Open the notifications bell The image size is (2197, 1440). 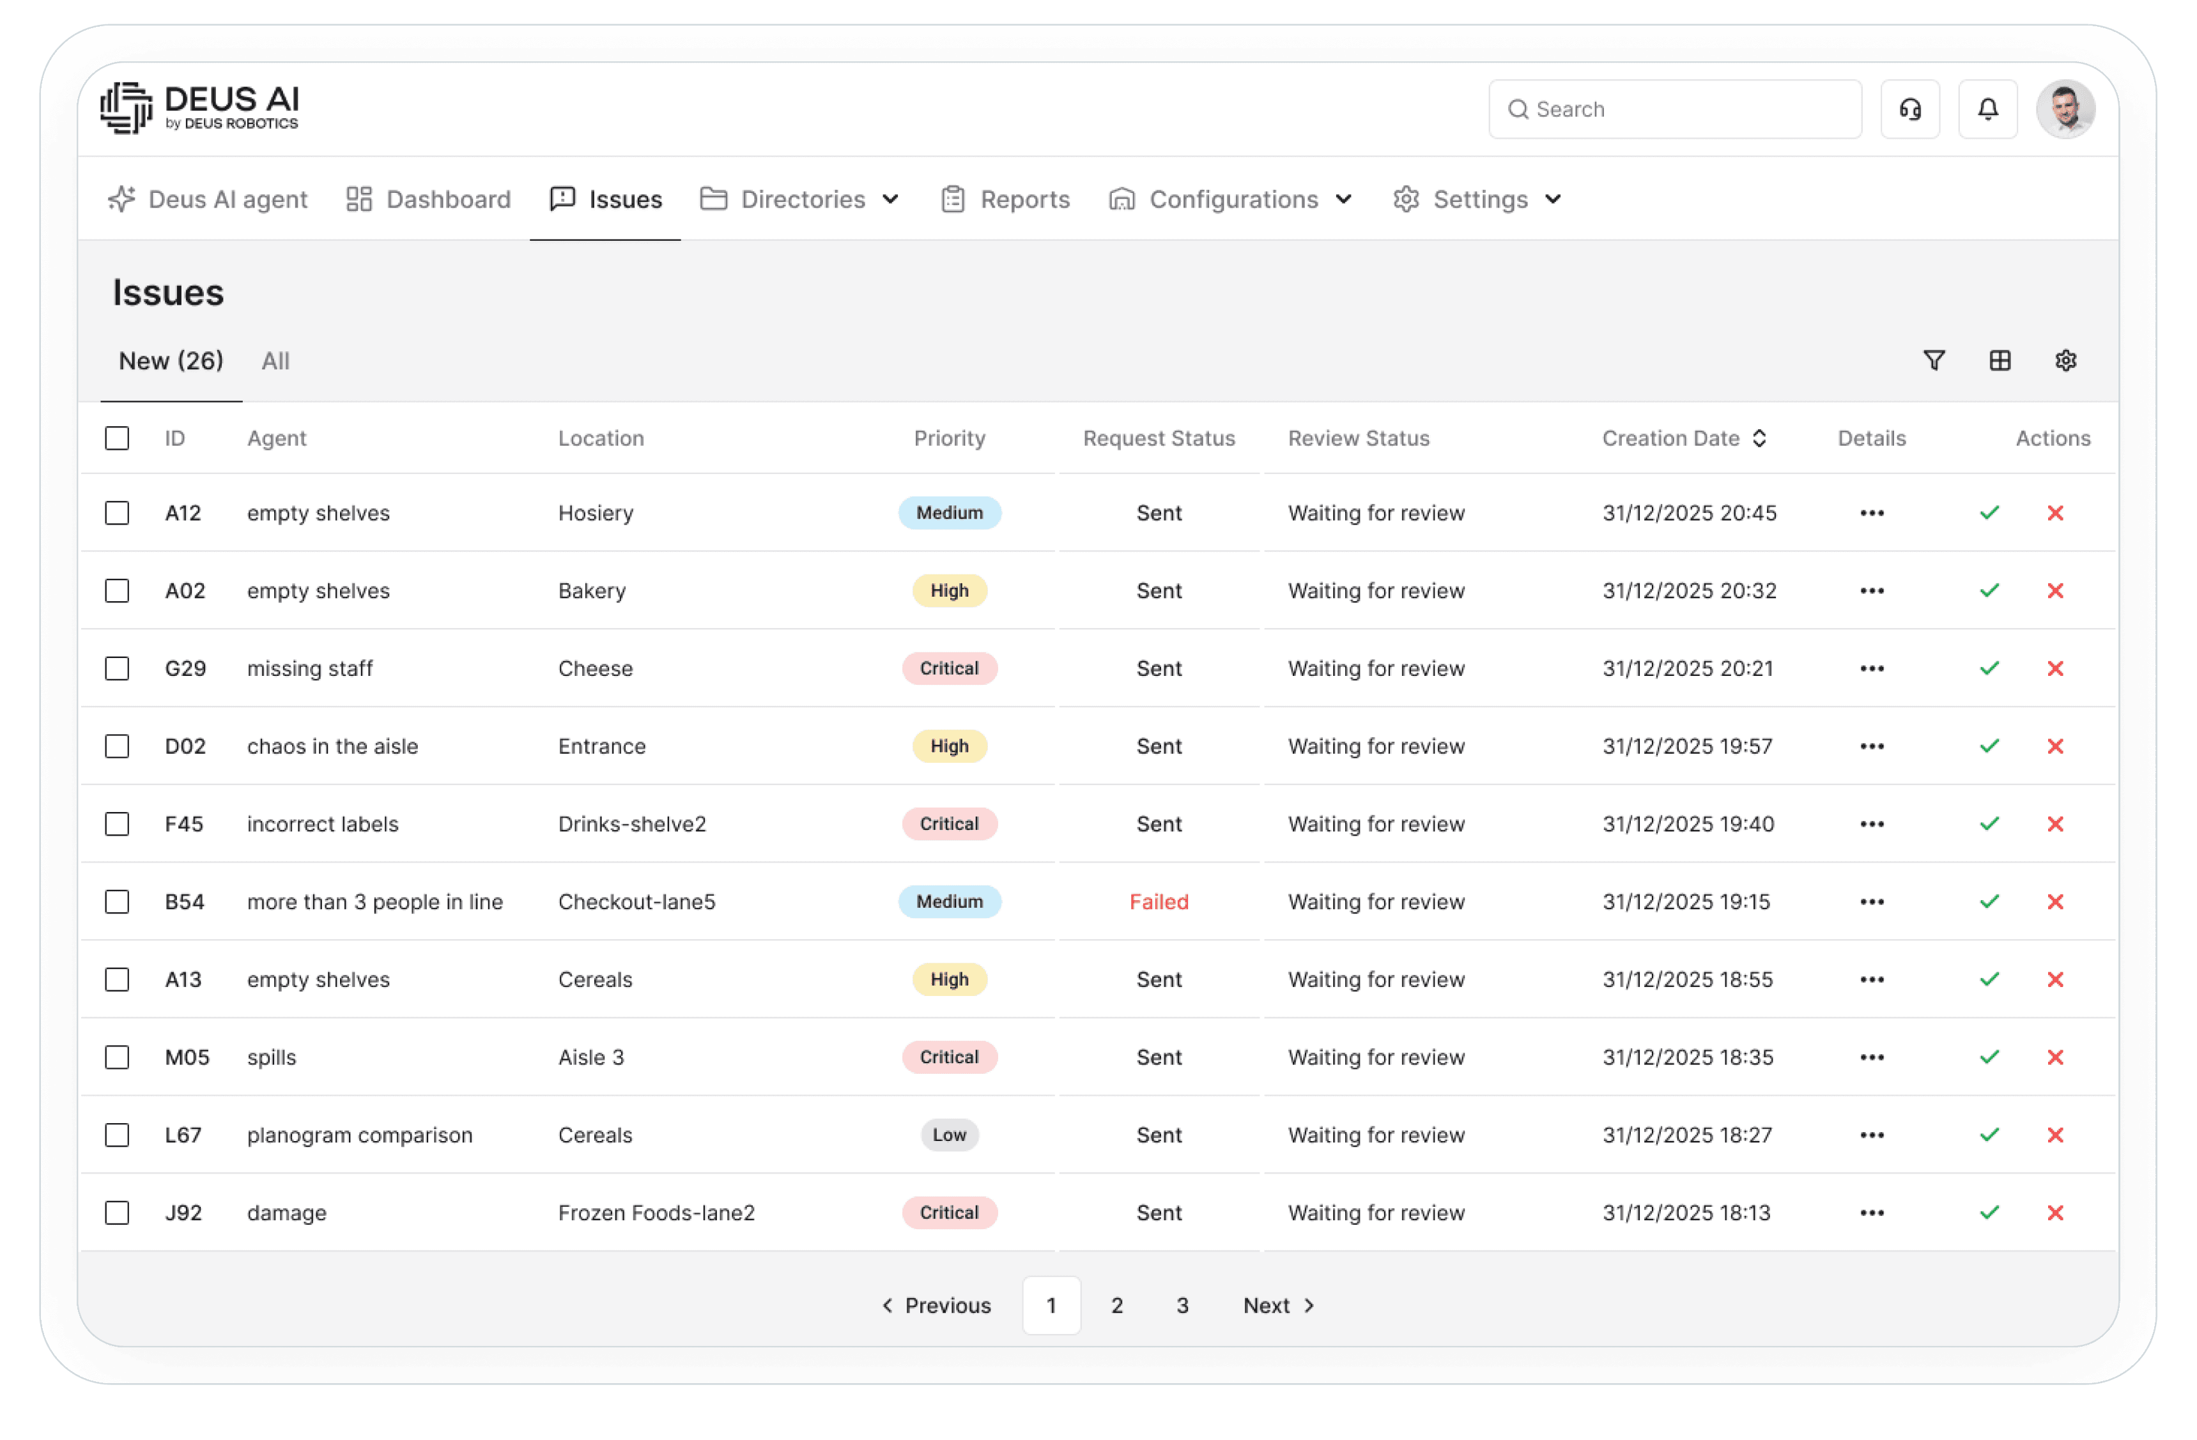point(1987,110)
